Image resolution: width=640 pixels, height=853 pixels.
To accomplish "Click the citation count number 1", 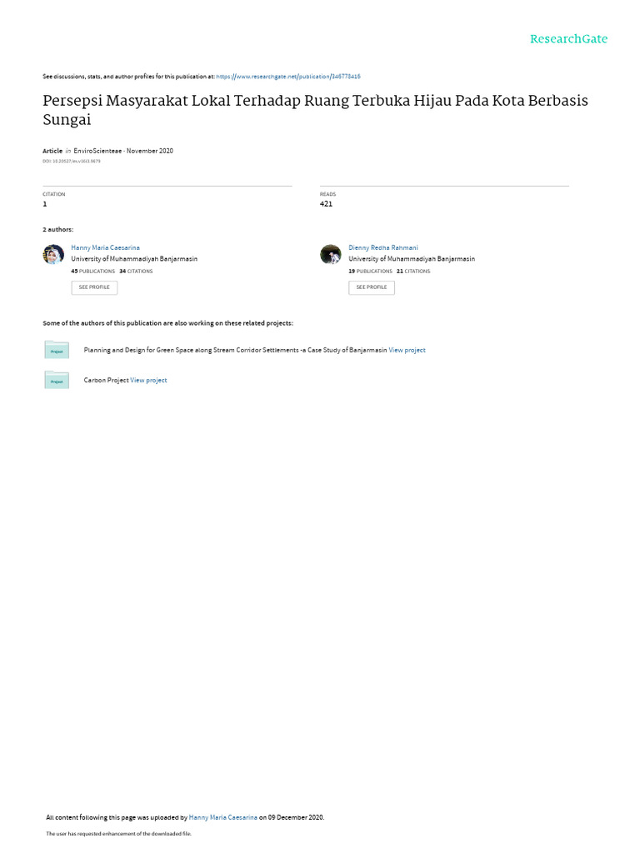I will click(45, 204).
